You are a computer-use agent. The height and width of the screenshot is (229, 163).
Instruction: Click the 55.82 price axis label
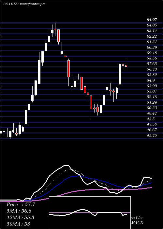(152, 75)
